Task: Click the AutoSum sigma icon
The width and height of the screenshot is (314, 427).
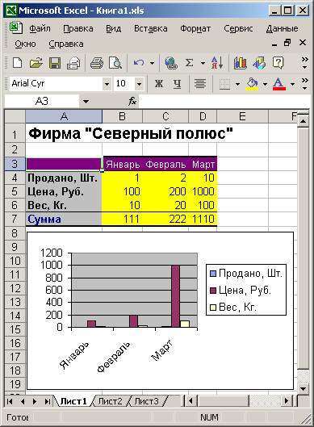Action: click(189, 63)
